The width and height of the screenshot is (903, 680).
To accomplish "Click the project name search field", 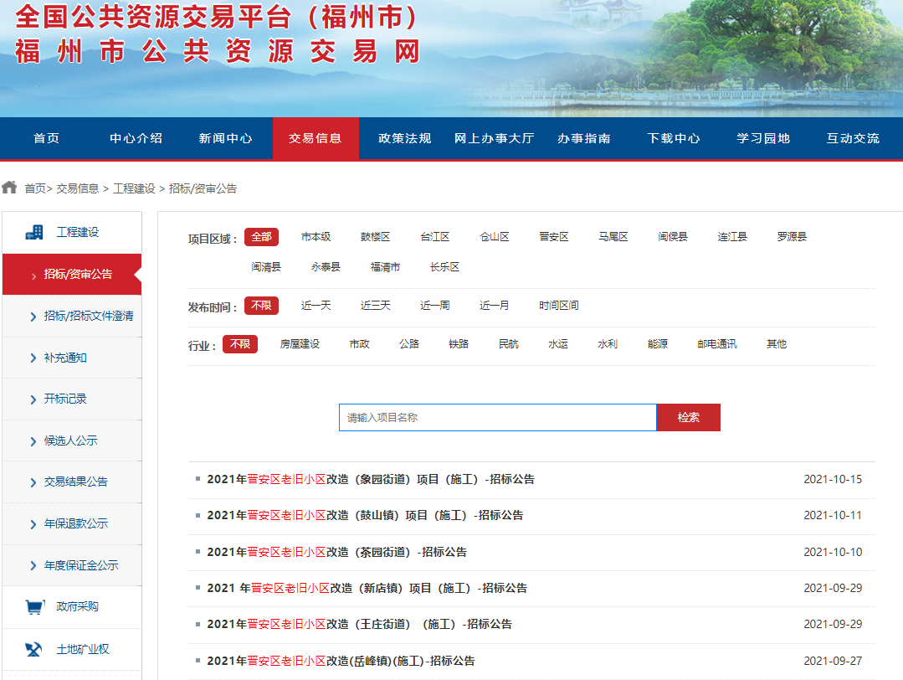I will [497, 417].
